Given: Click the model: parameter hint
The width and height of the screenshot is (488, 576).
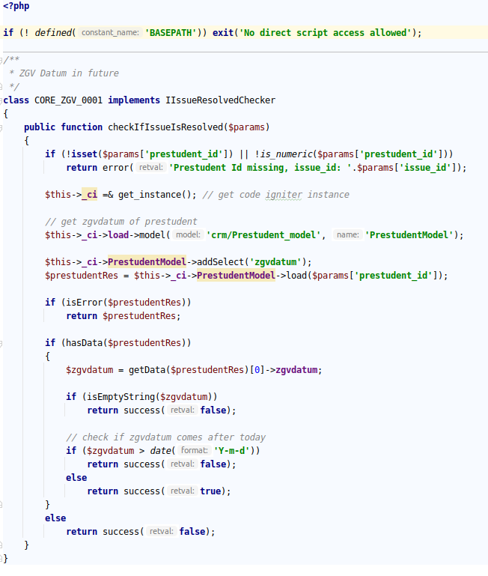Looking at the screenshot, I should pyautogui.click(x=189, y=235).
